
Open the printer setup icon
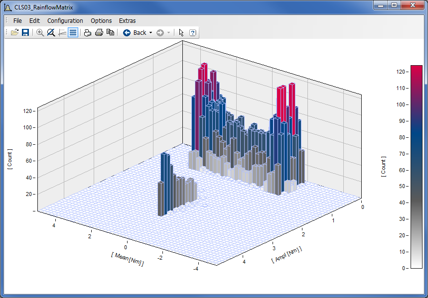88,33
